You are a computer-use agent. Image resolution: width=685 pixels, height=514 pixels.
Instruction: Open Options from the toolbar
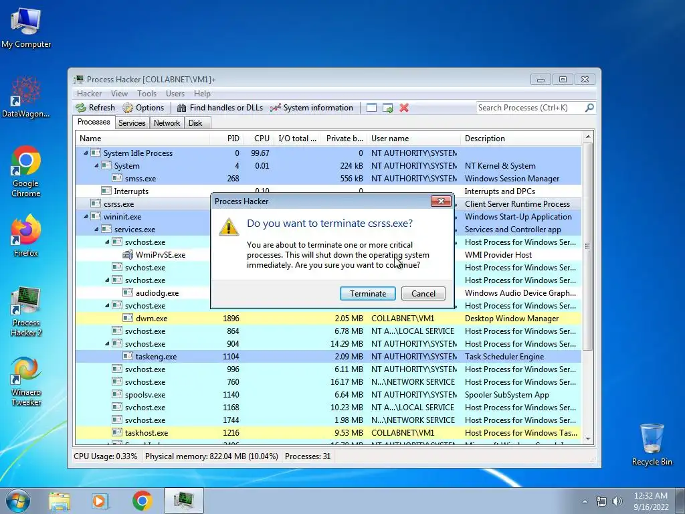point(143,108)
